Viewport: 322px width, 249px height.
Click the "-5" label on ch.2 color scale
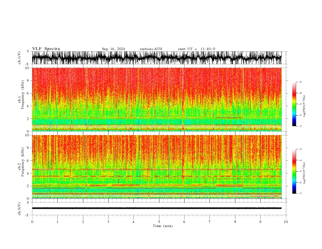(x=300, y=171)
